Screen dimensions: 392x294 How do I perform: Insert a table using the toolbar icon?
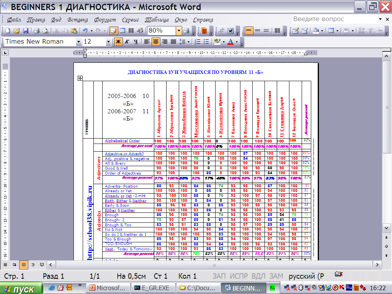(122, 31)
